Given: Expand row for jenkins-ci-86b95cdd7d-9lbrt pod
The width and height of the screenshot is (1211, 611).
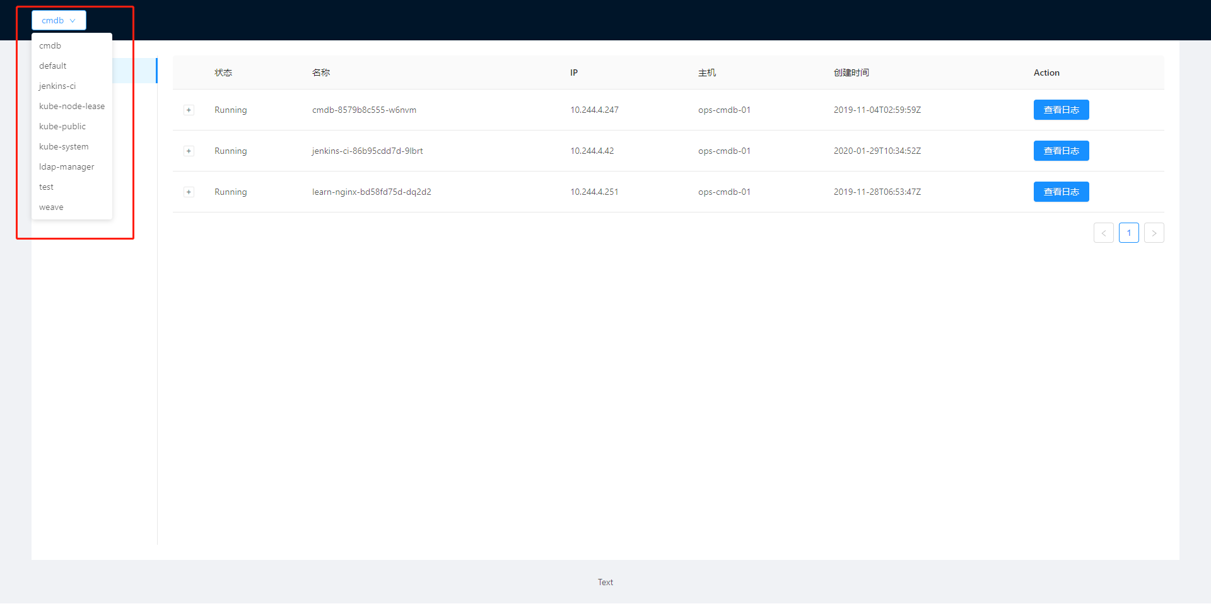Looking at the screenshot, I should click(189, 151).
